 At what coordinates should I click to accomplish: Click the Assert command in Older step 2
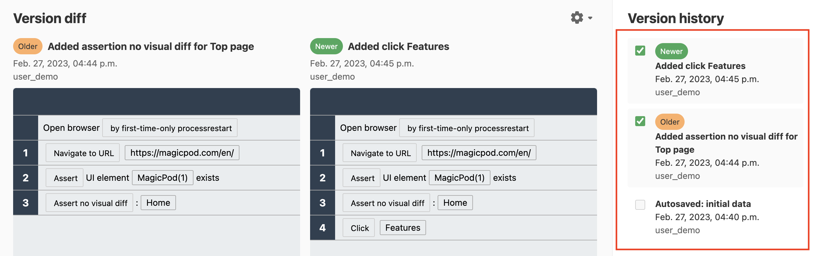(64, 178)
